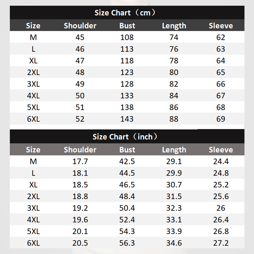Select the length value 34.6
The image size is (254, 254).
(x=174, y=243)
